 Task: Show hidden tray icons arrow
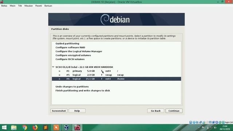[x=199, y=128]
